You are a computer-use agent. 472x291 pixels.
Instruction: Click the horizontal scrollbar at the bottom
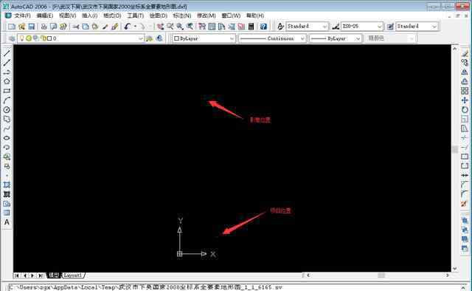378,275
